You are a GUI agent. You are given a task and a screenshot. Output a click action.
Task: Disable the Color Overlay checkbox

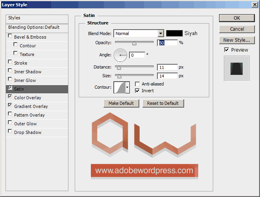10,97
